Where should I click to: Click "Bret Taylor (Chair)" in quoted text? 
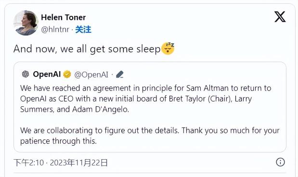(200, 99)
